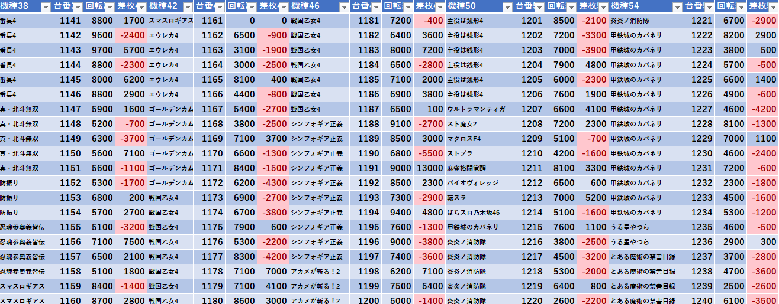Viewport: 779px width, 304px height.
Task: Open the 機種38 column filter dropdown
Action: point(46,7)
